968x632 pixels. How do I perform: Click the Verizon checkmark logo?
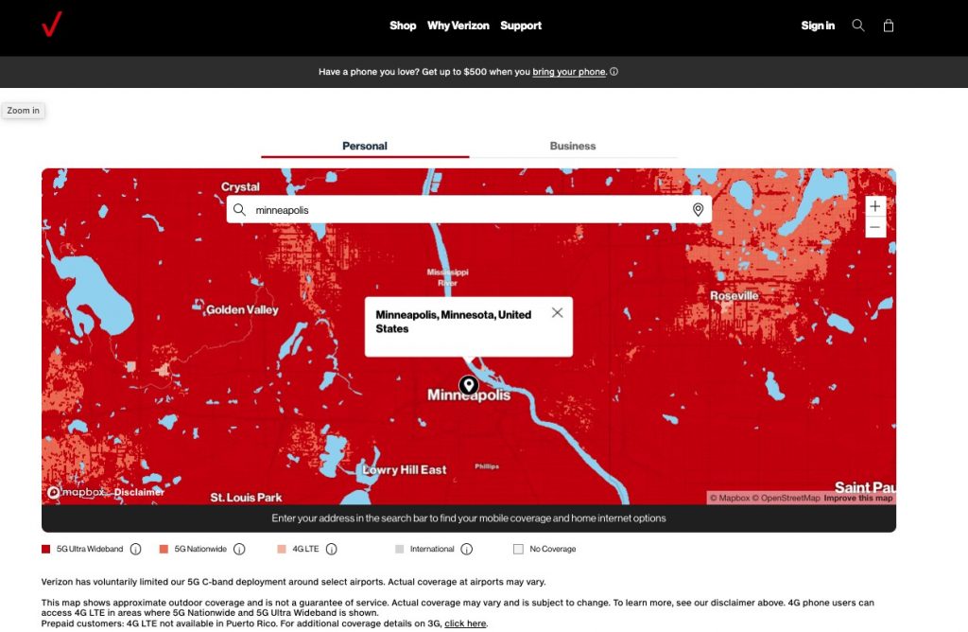(x=52, y=24)
